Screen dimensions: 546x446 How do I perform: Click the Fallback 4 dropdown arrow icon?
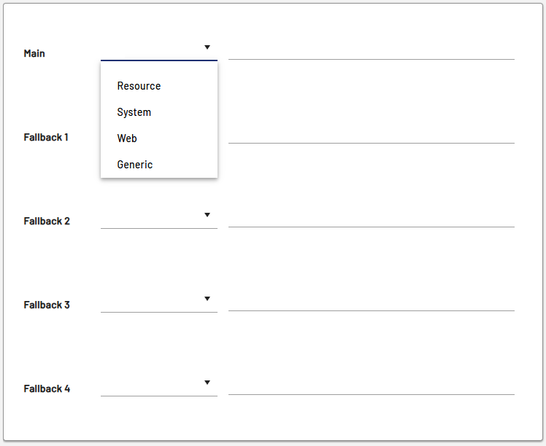[x=207, y=383]
